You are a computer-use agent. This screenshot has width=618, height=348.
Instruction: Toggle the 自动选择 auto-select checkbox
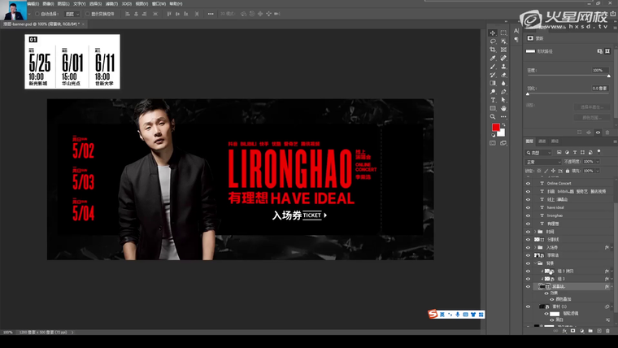(37, 14)
